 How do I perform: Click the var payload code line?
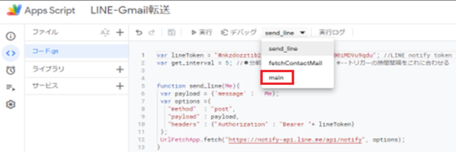220,94
